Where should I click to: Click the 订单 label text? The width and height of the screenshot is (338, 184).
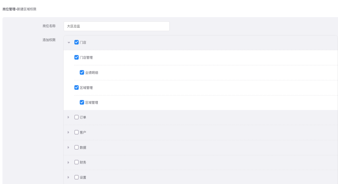pyautogui.click(x=83, y=117)
